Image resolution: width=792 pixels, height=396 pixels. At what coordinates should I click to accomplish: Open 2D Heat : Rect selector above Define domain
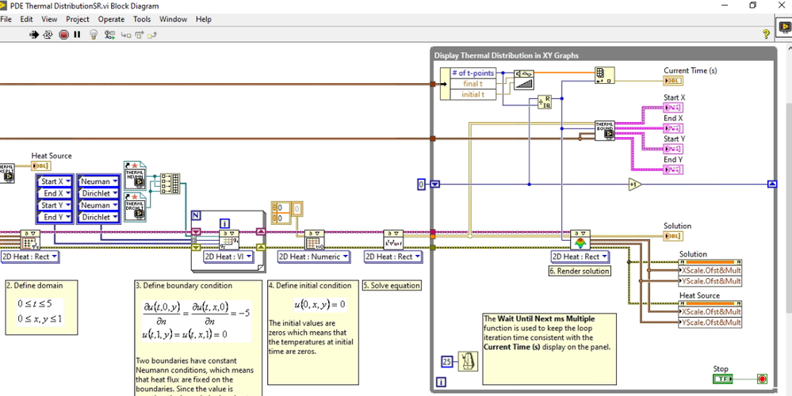(x=30, y=257)
